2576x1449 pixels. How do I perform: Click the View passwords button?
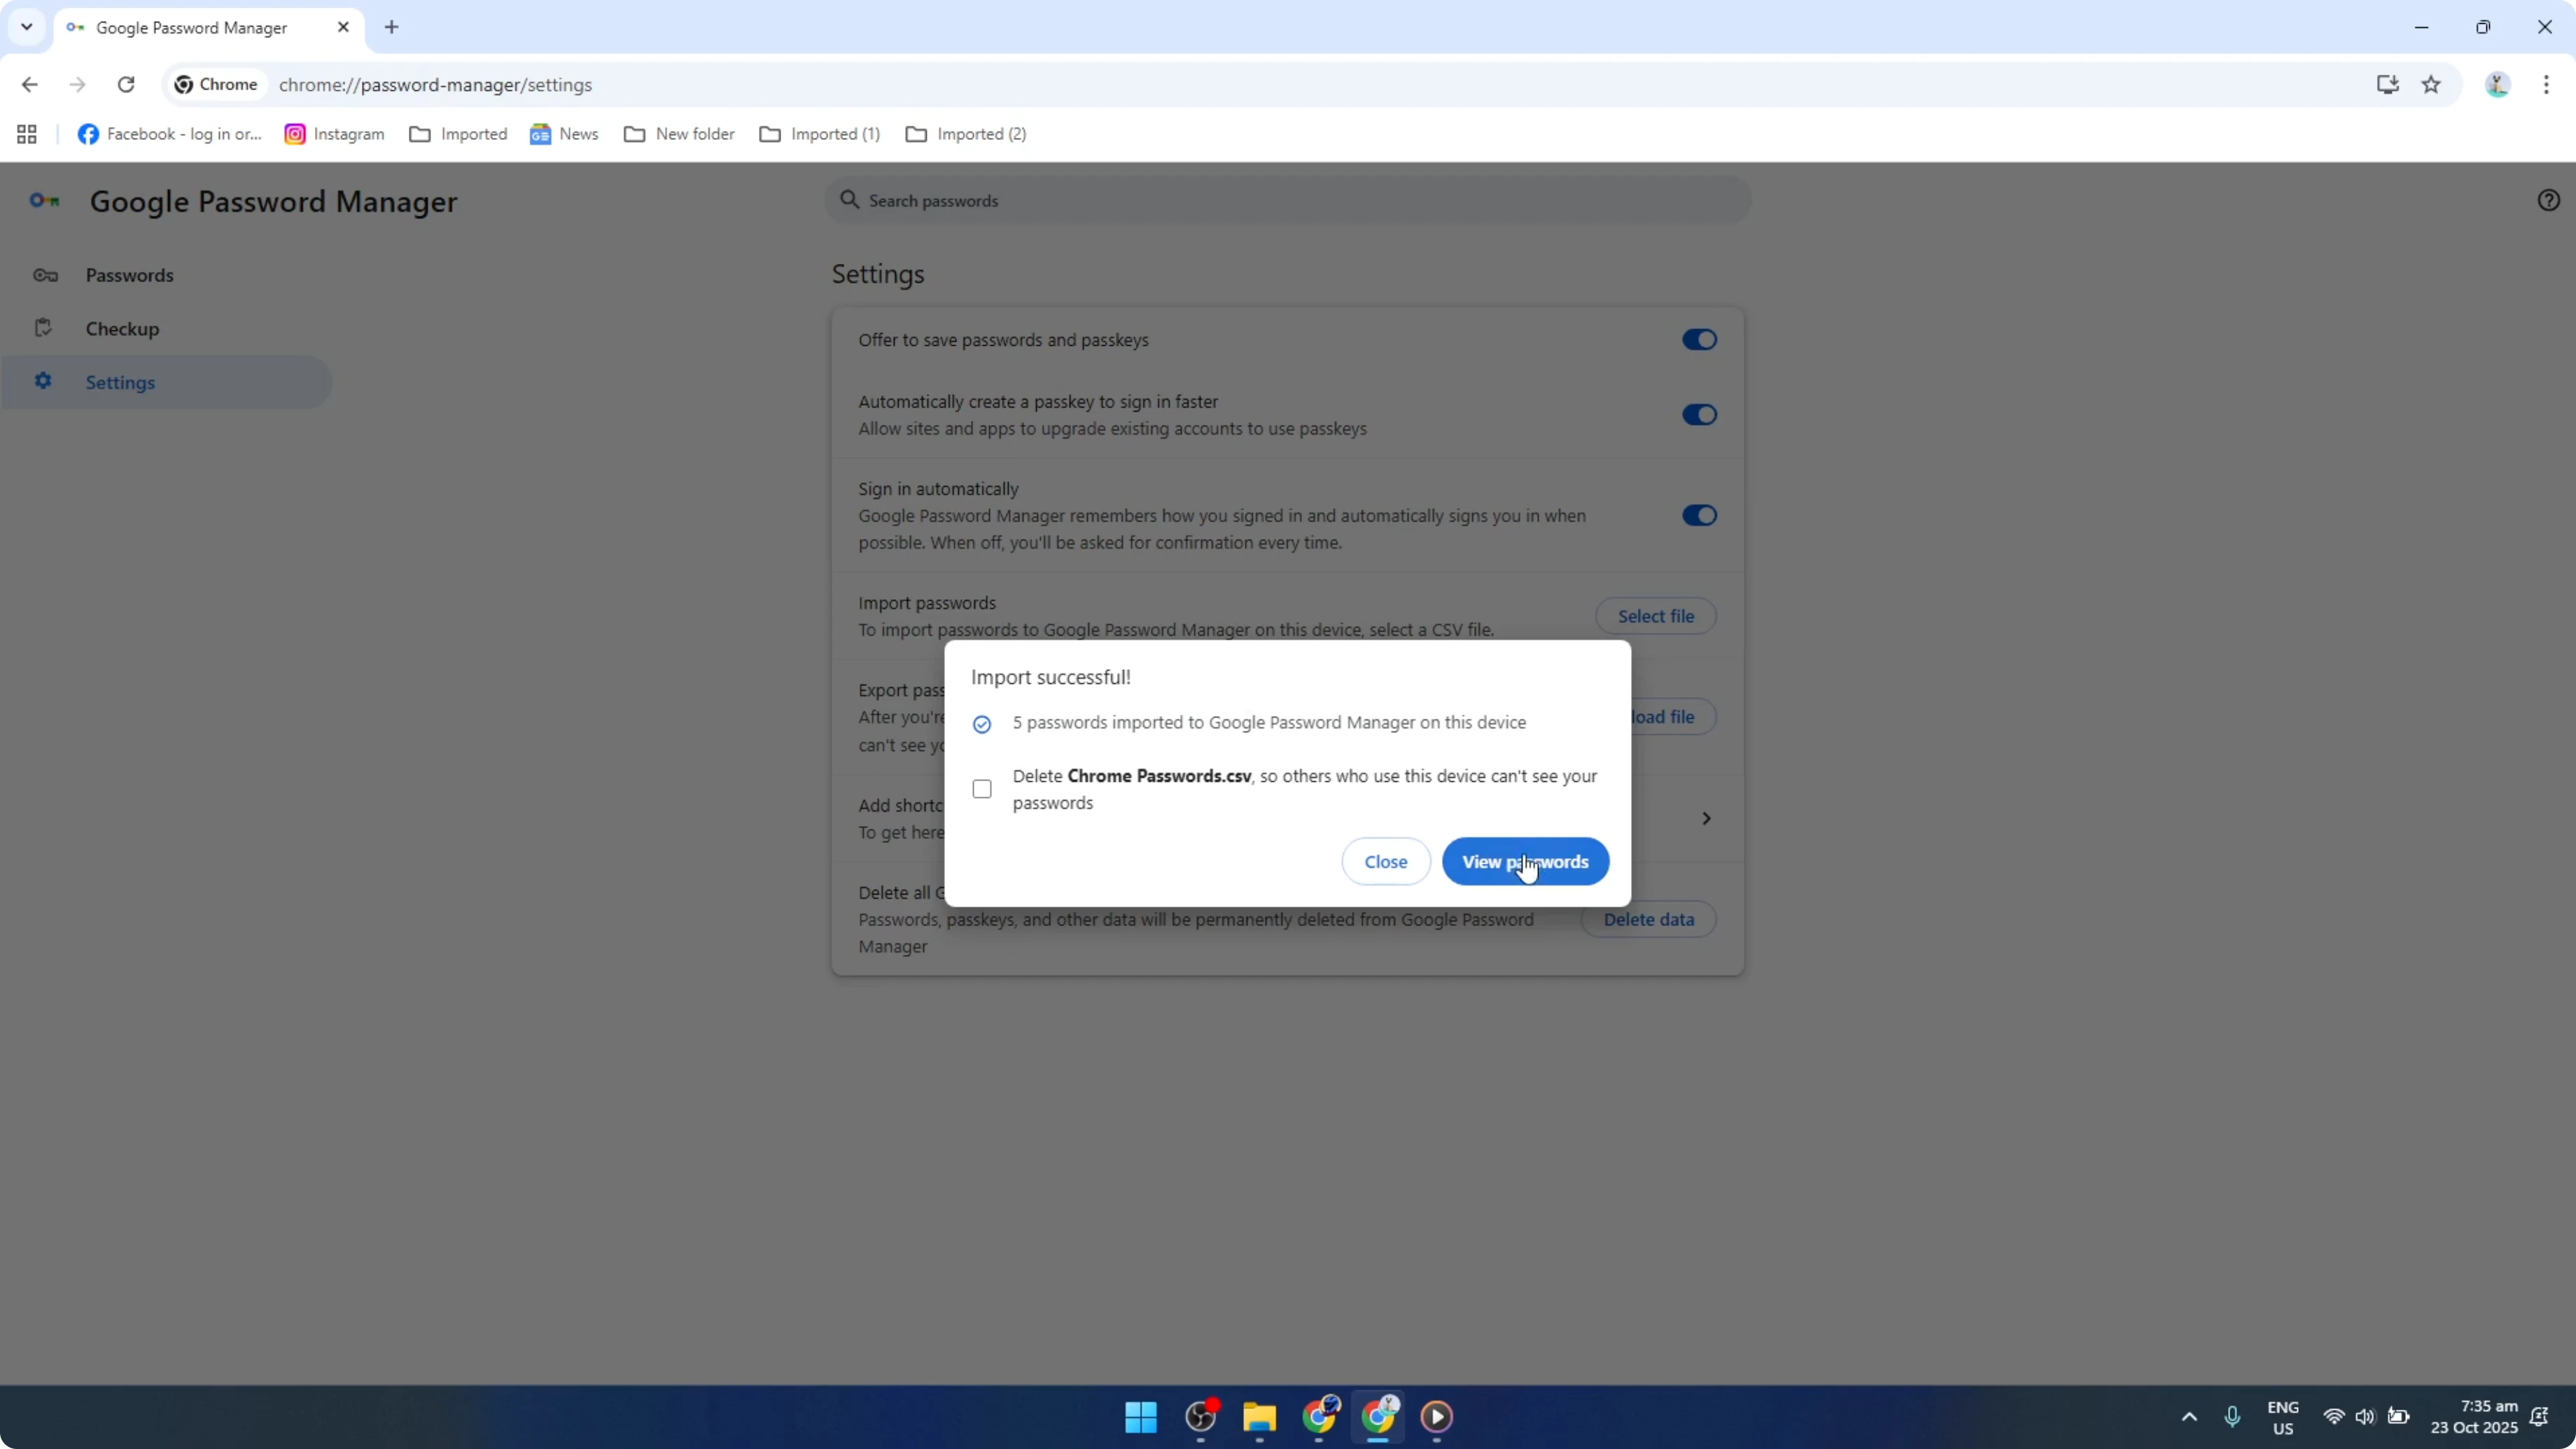tap(1525, 861)
